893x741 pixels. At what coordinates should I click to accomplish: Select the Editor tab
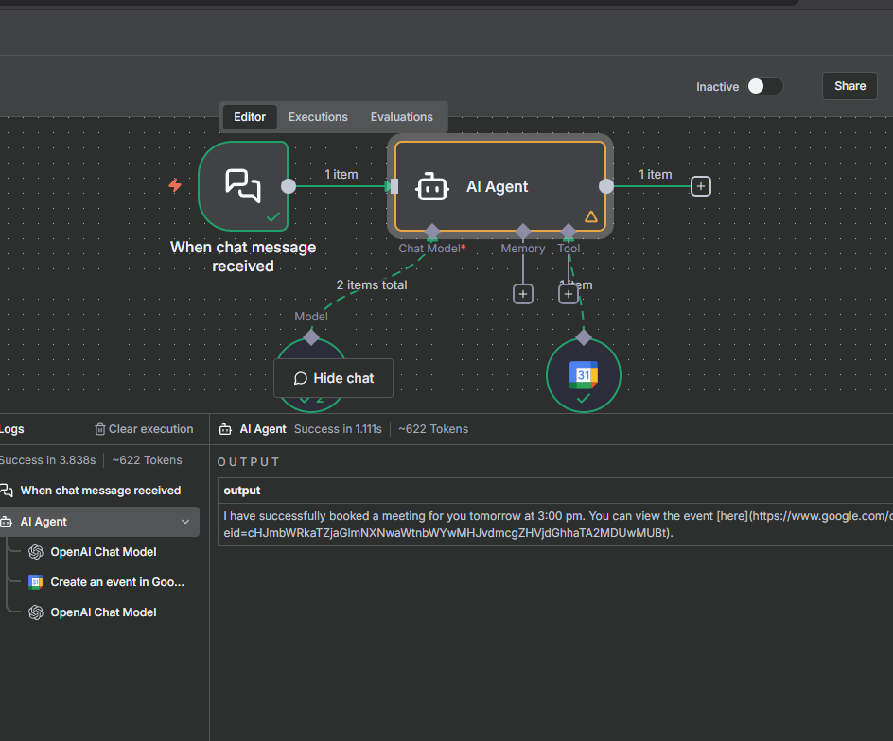(x=250, y=117)
